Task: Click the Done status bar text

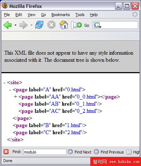Action: pyautogui.click(x=8, y=161)
